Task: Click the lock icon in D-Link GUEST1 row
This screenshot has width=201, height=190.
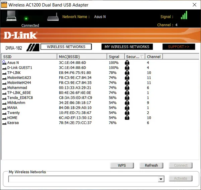Action: click(127, 68)
